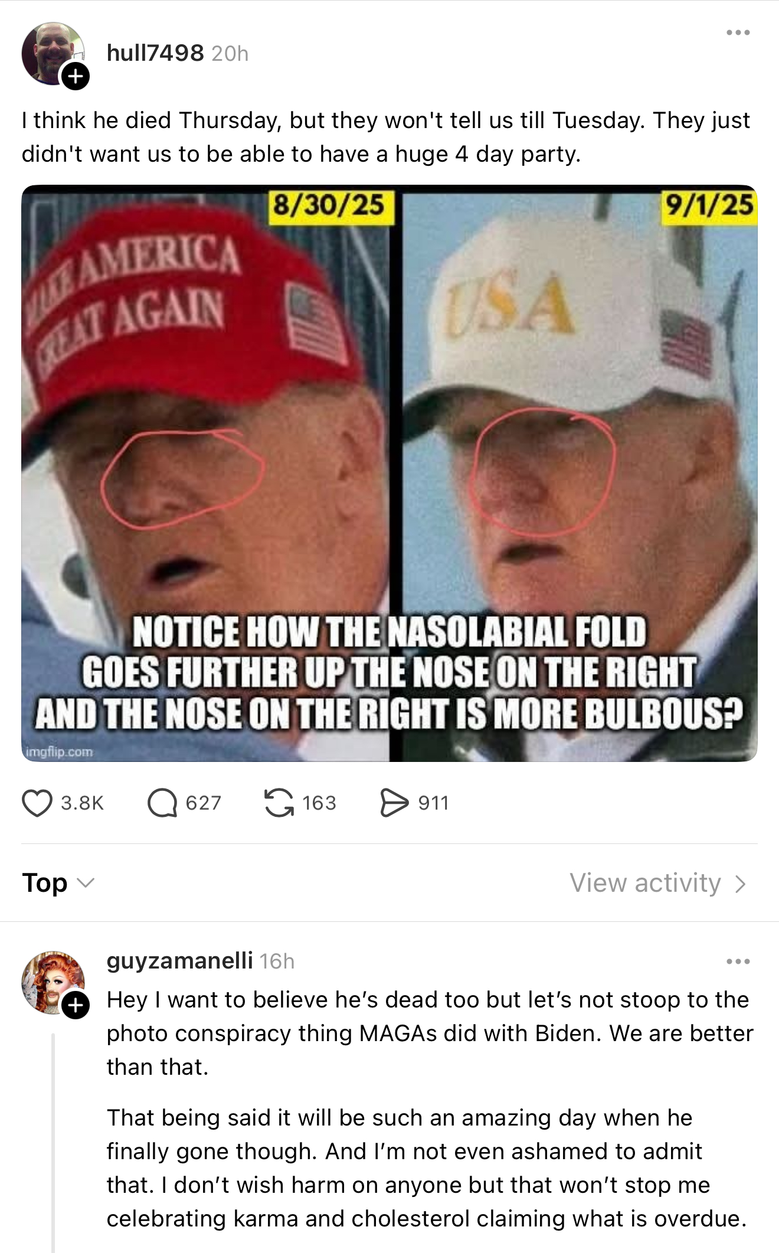This screenshot has width=779, height=1253.
Task: Follow guyzamanelli via plus badge
Action: [76, 1006]
